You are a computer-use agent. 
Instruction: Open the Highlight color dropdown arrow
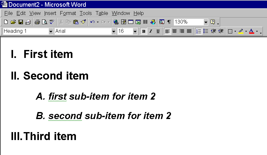tap(246, 31)
